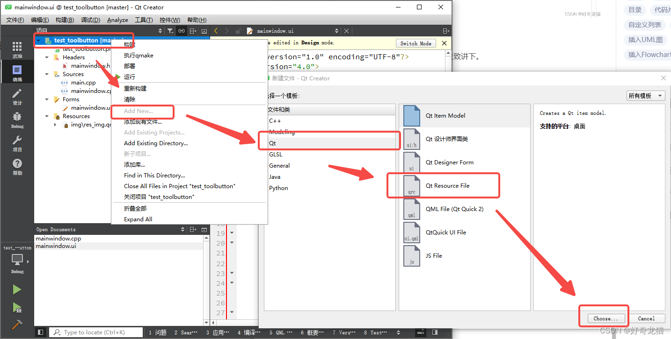Select the C++ template category
Screen dimensions: 671x339
(x=331, y=120)
